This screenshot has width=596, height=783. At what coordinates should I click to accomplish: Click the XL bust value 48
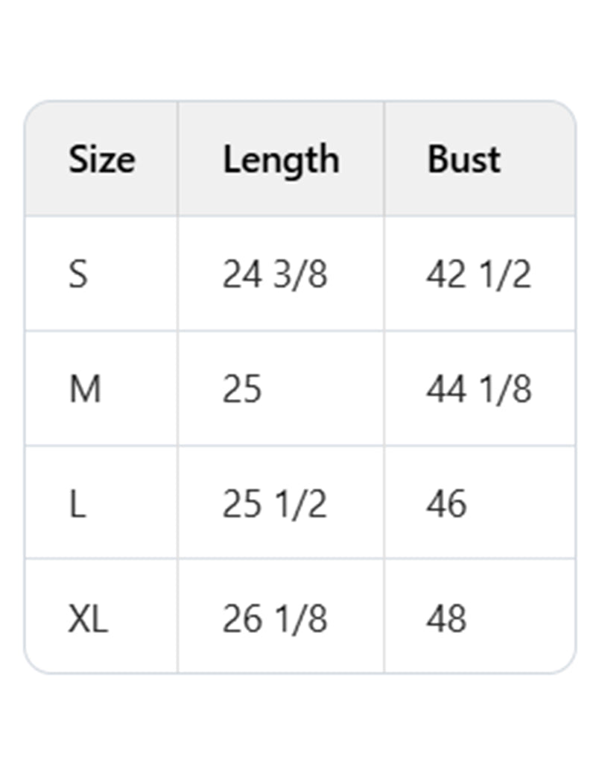coord(446,619)
